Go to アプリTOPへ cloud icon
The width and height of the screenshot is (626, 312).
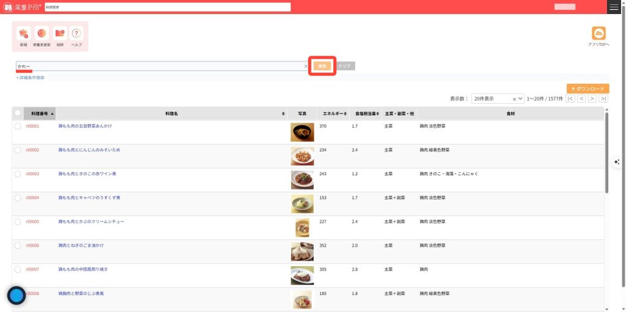(x=598, y=34)
